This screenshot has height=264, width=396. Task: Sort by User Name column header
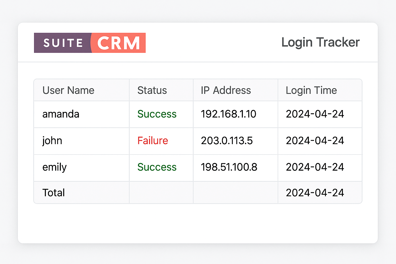(68, 90)
